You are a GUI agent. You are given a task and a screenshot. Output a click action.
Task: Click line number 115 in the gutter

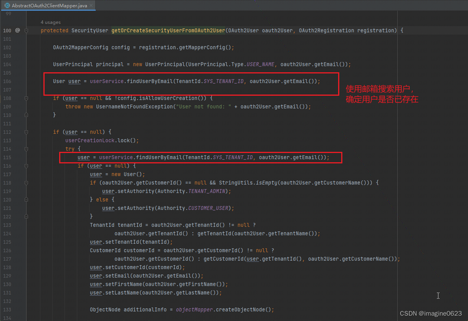point(7,157)
